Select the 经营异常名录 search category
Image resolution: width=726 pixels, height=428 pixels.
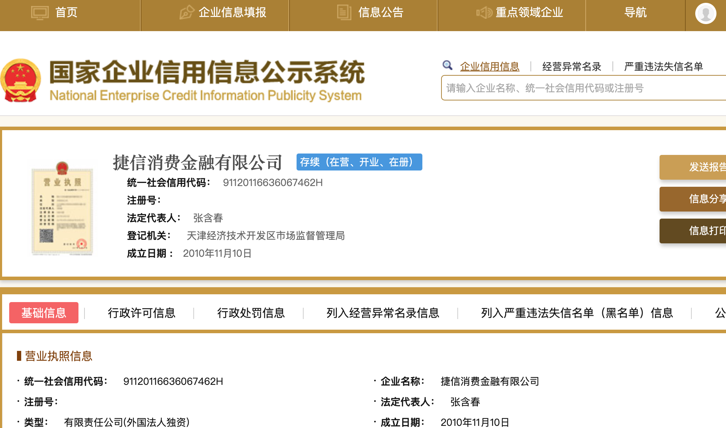click(x=572, y=66)
